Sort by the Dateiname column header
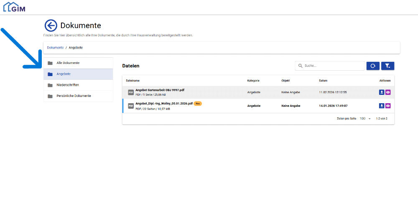This screenshot has width=418, height=209. coord(133,80)
